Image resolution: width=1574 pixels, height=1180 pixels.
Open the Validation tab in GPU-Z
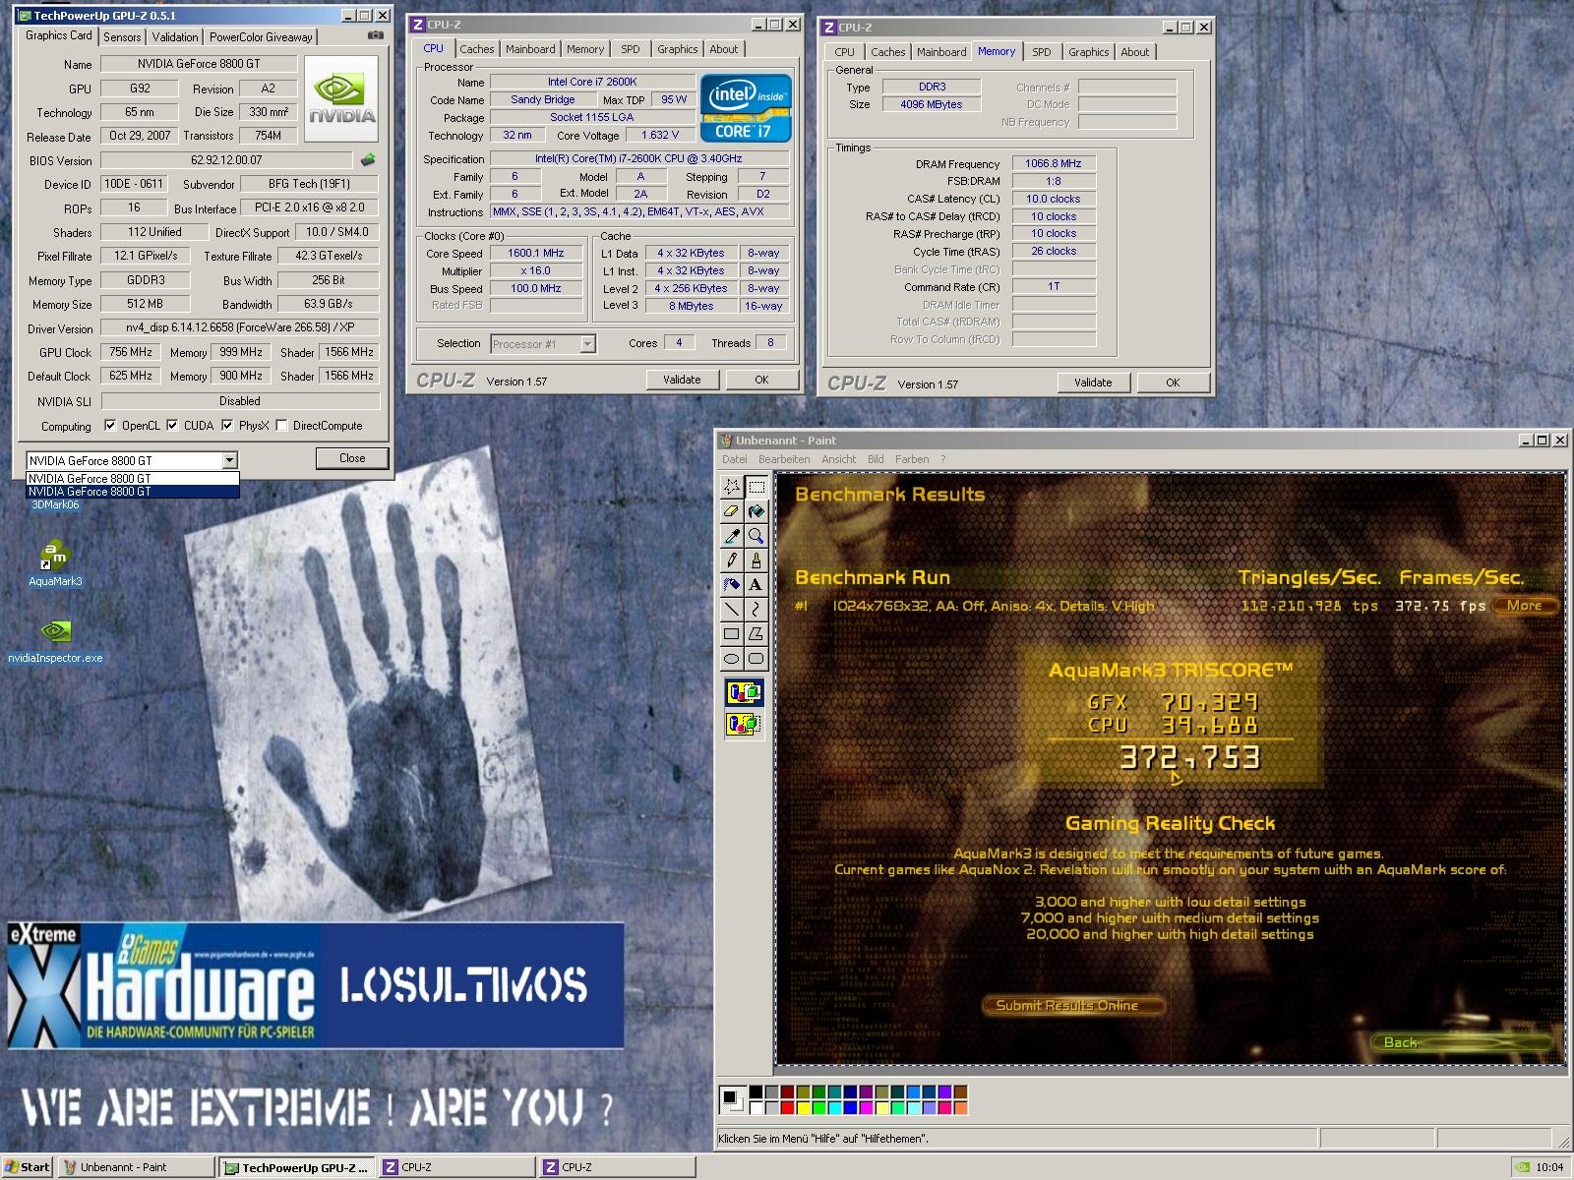pos(175,37)
